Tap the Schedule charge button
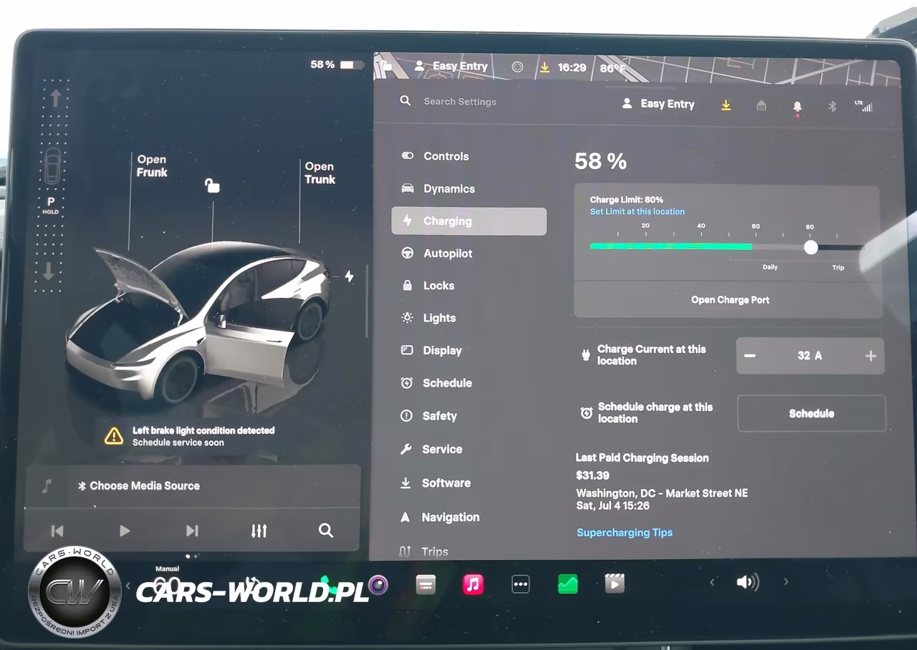Screen dimensions: 917x650 point(812,414)
